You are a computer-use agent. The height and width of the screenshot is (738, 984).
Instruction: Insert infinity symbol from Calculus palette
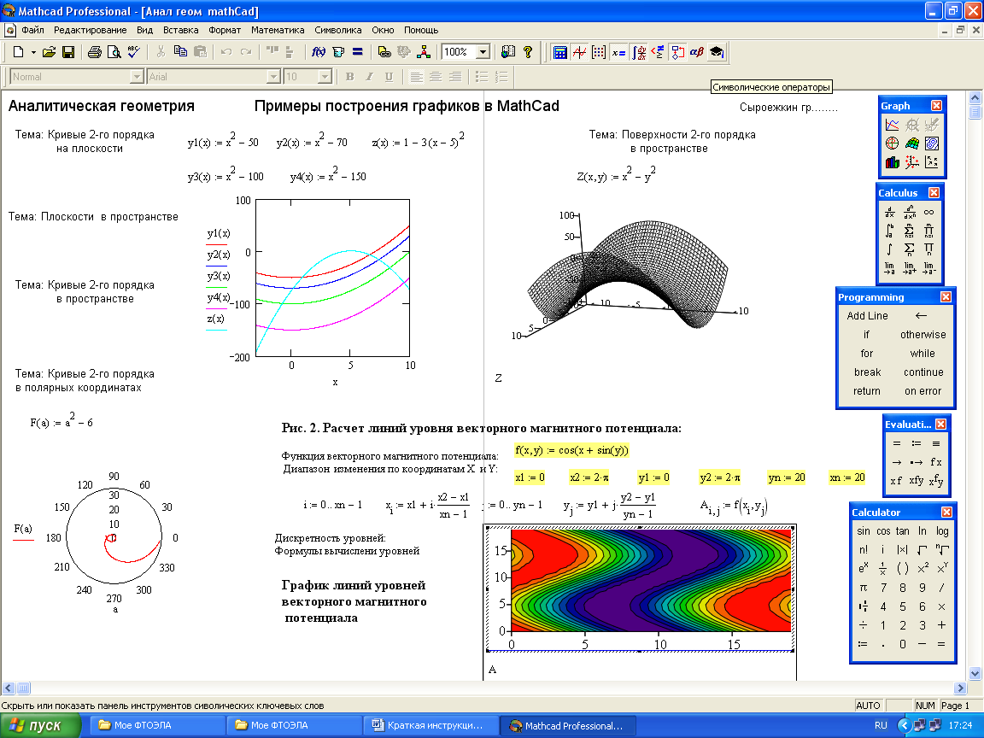[x=928, y=212]
